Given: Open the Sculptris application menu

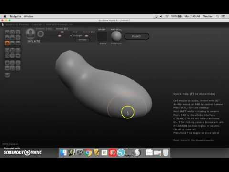Looking at the screenshot, I should click(x=15, y=16).
